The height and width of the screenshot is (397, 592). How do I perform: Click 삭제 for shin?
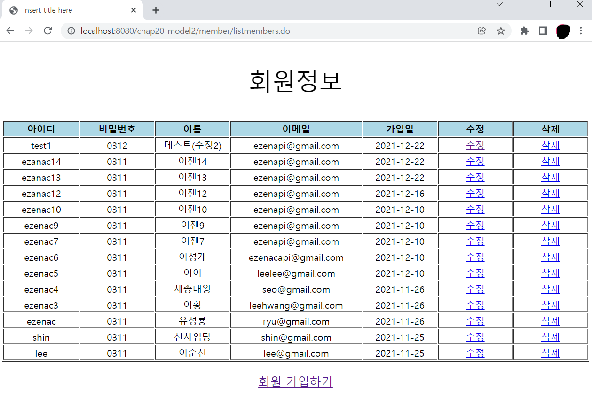click(x=551, y=337)
